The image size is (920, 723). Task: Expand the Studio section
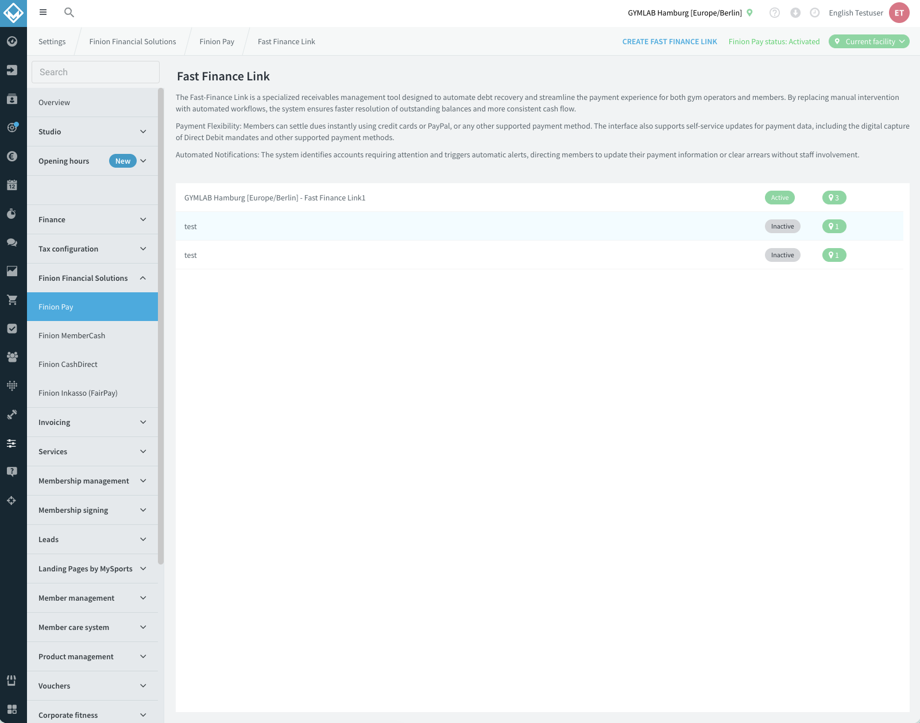tap(92, 132)
